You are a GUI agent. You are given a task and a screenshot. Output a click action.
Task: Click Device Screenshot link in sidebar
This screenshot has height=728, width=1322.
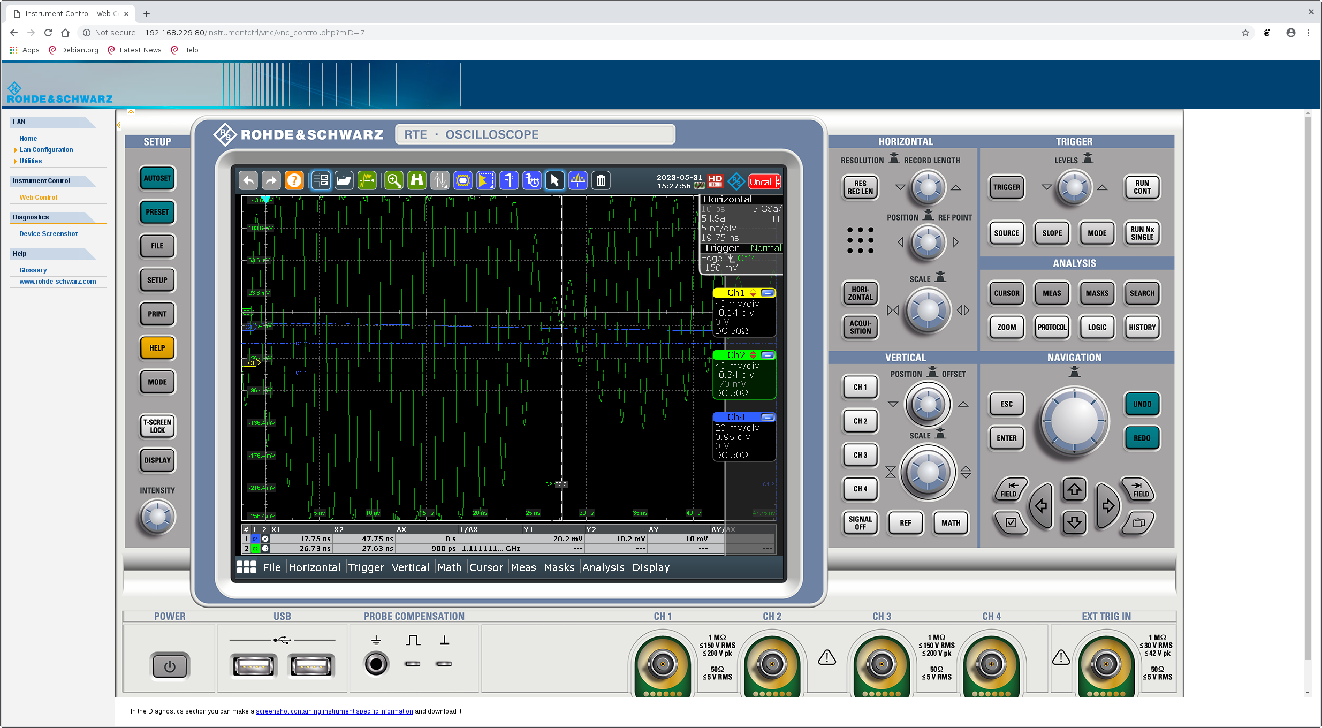[48, 234]
